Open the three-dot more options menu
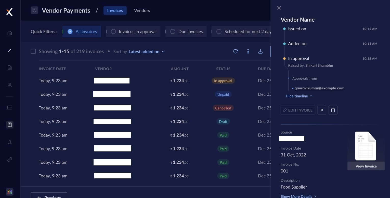The width and height of the screenshot is (390, 198). coord(248,51)
